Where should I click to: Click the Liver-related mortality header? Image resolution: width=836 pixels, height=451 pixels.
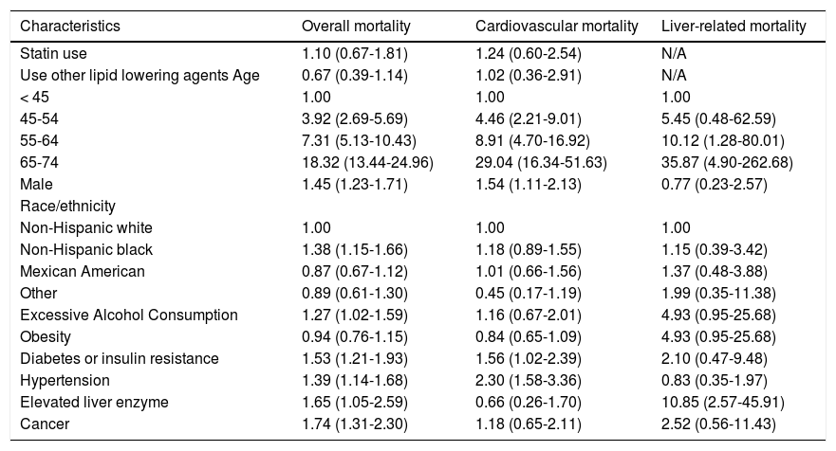(734, 27)
